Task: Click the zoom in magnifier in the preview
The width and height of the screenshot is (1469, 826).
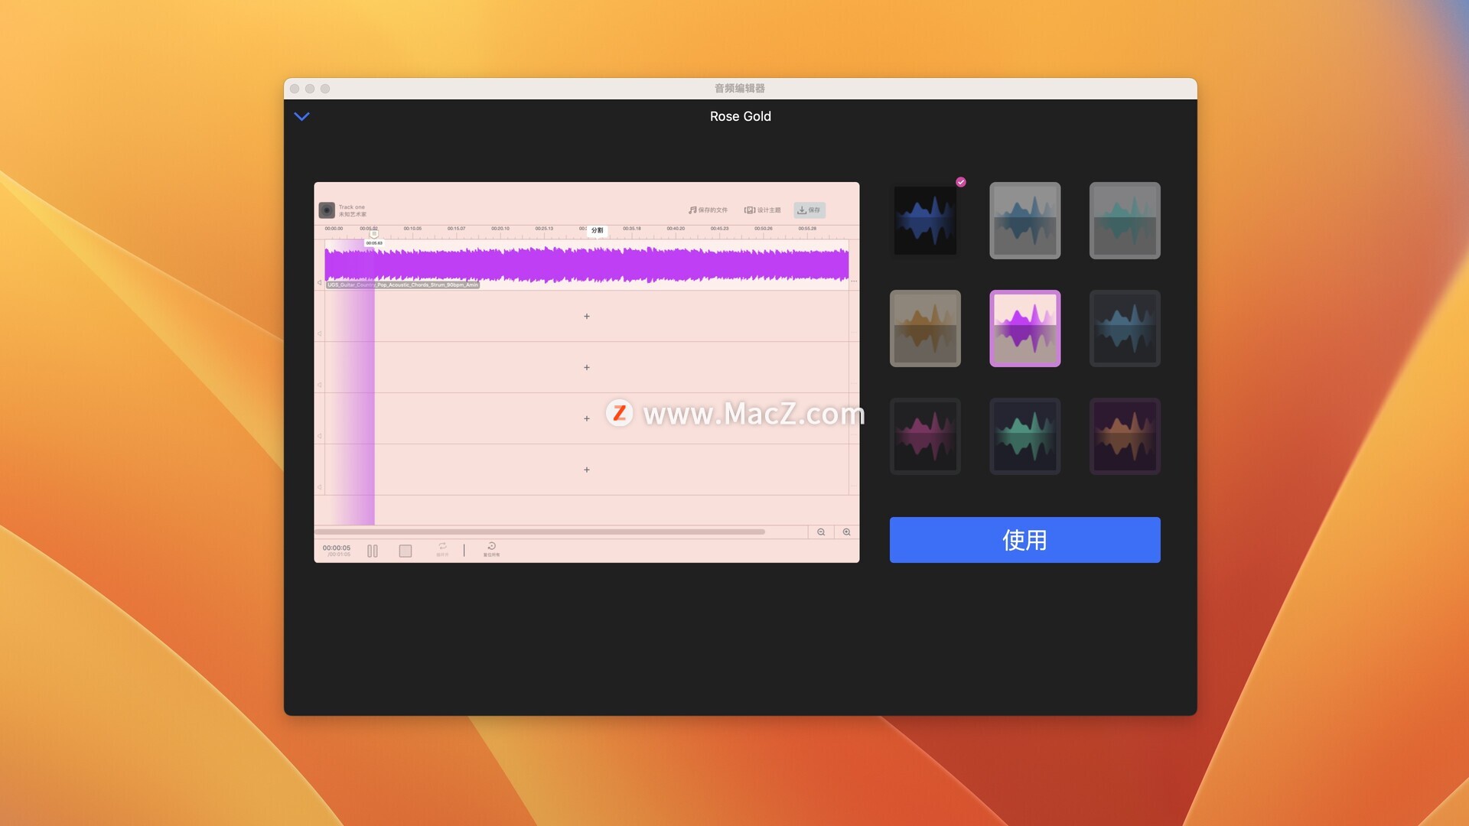Action: pos(847,532)
